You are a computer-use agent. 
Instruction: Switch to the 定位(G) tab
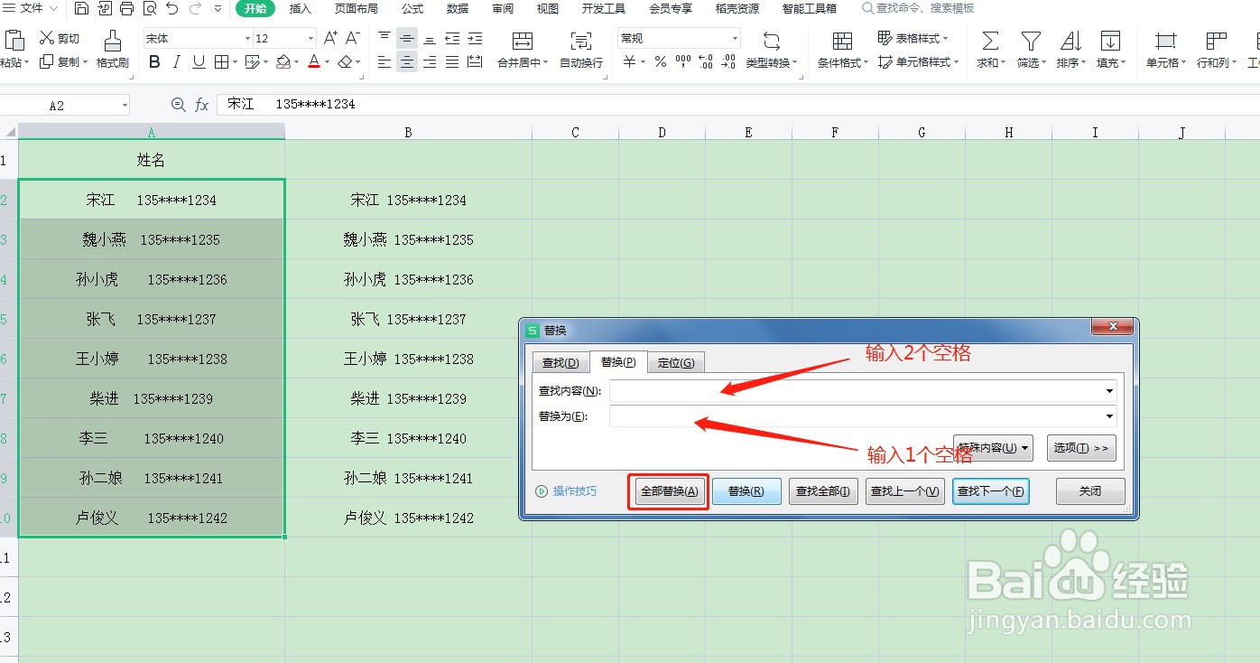pos(675,361)
